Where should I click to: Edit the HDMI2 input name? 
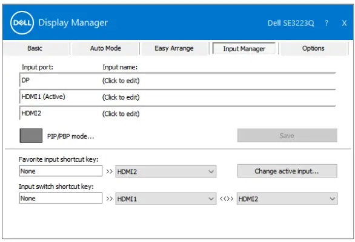121,113
